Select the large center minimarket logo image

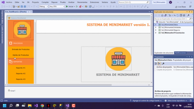[119, 59]
